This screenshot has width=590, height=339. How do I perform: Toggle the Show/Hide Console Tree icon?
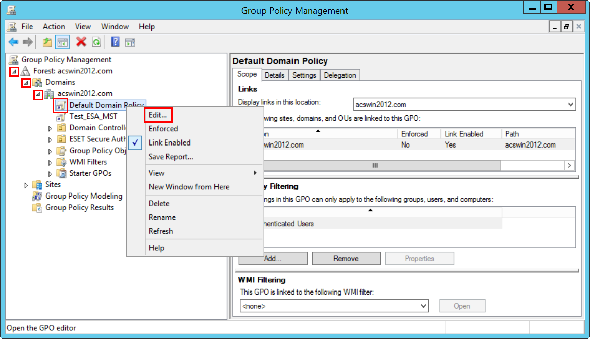click(x=62, y=42)
